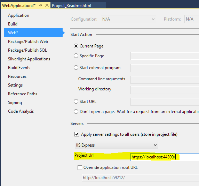Screen dimensions: 199x186
Task: Choose the Specific Page option
Action: [x=76, y=55]
